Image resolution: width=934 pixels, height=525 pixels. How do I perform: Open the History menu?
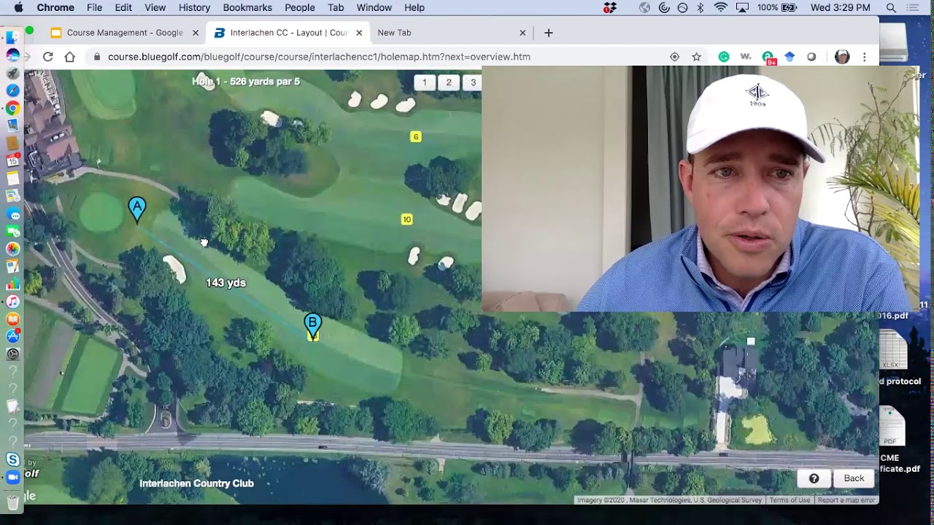[x=194, y=8]
